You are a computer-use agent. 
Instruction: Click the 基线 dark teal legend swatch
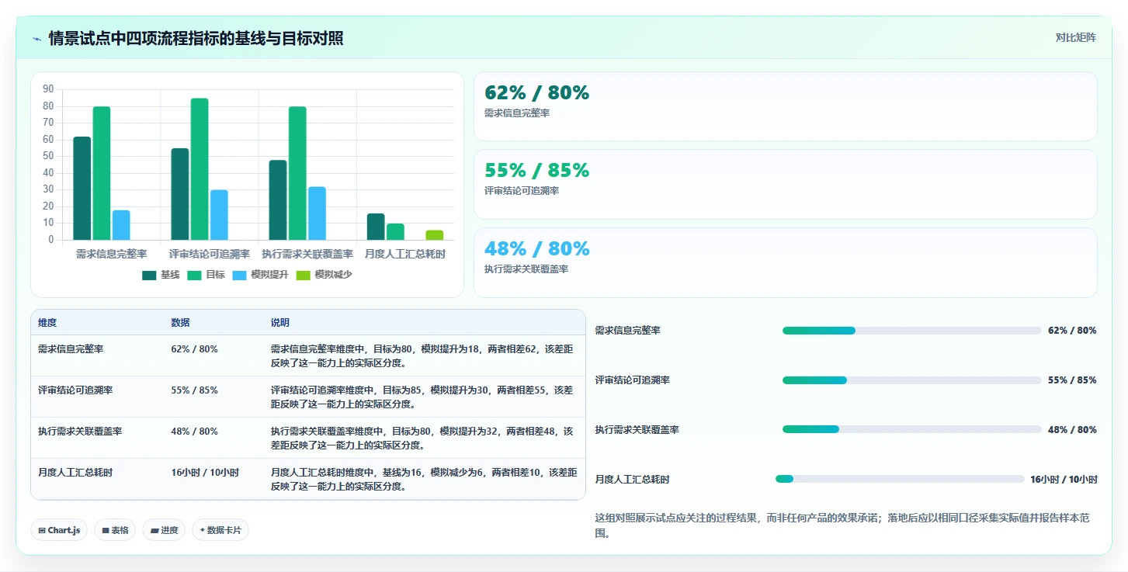[149, 275]
